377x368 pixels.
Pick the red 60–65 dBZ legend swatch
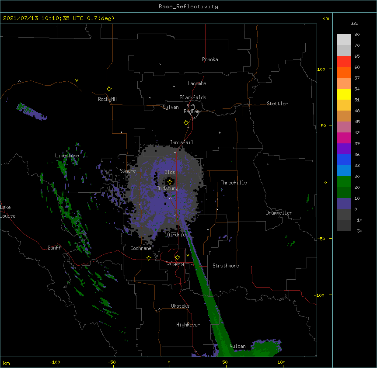pos(344,62)
